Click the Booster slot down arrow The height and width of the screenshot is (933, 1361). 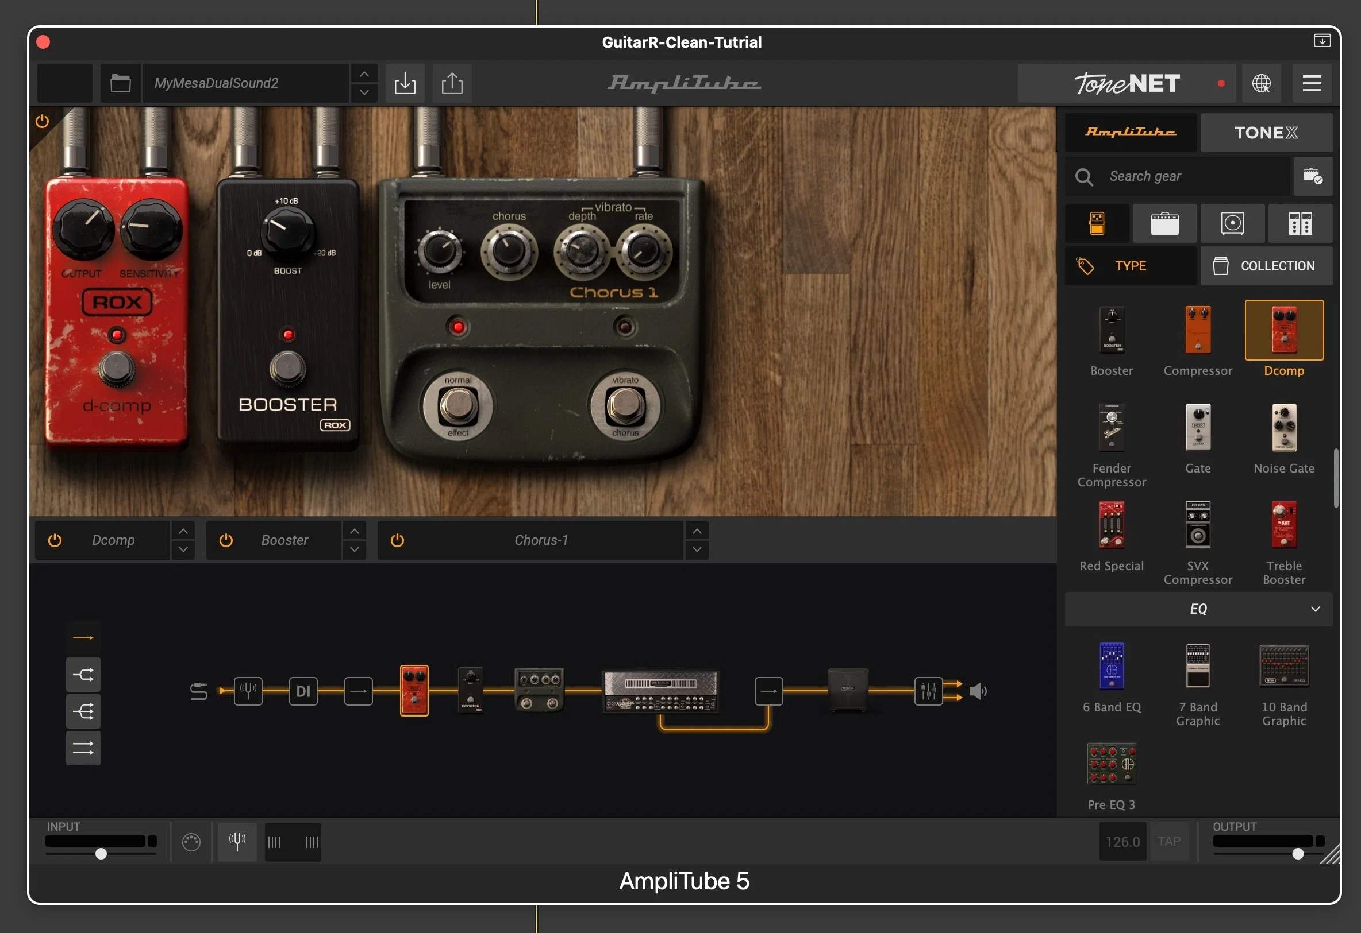click(354, 550)
